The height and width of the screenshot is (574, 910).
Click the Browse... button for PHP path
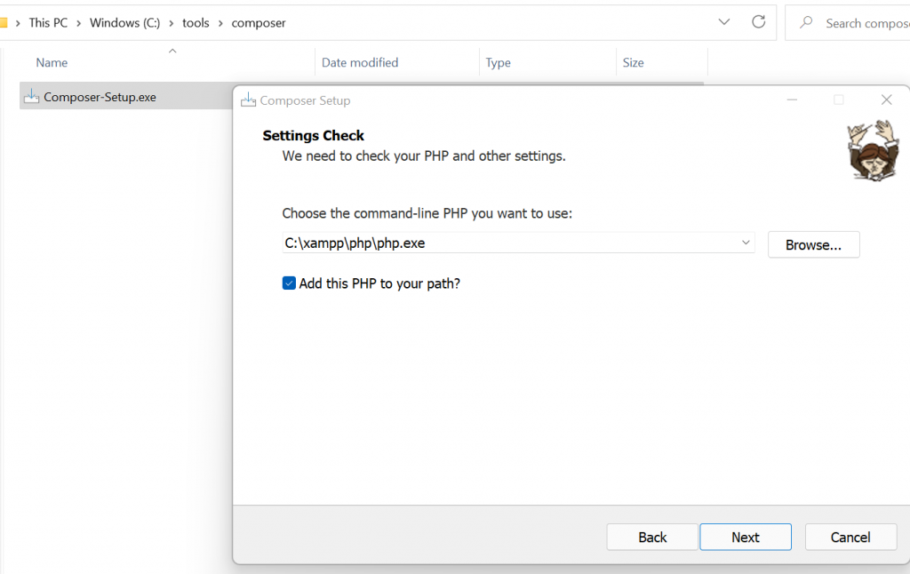[813, 245]
